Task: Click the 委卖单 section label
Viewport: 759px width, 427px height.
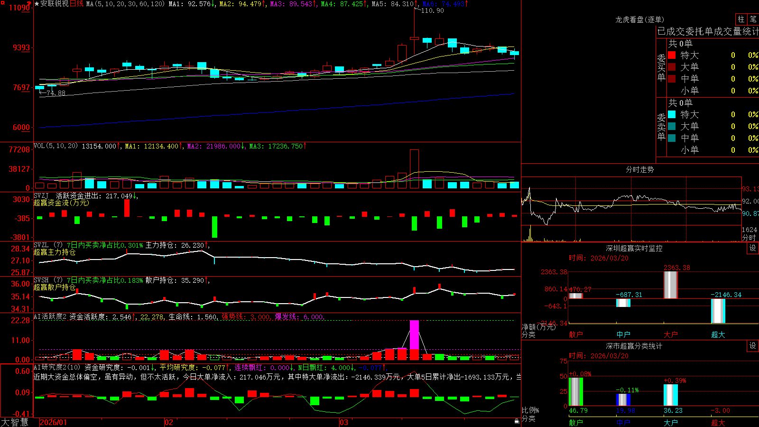Action: point(661,127)
